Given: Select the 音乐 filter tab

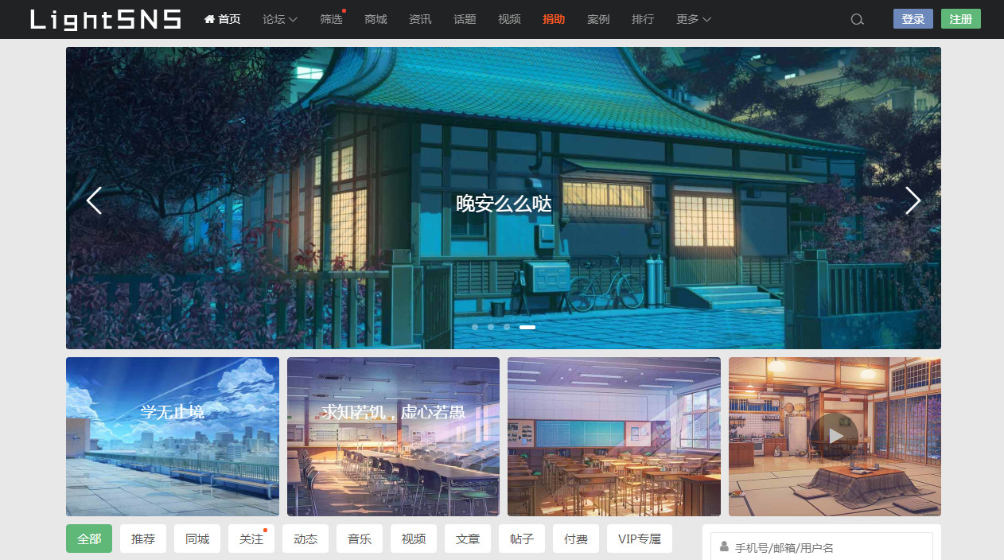Looking at the screenshot, I should (x=360, y=539).
